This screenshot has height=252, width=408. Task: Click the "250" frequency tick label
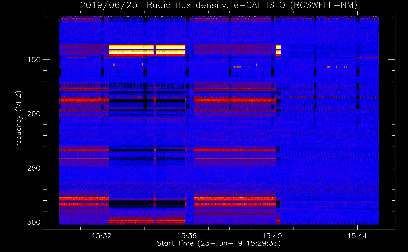[x=34, y=168]
